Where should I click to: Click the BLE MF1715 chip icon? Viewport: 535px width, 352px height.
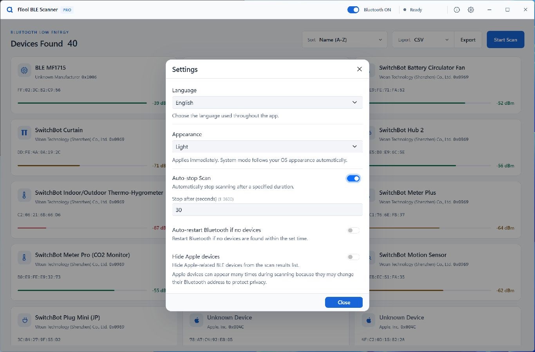tap(24, 70)
